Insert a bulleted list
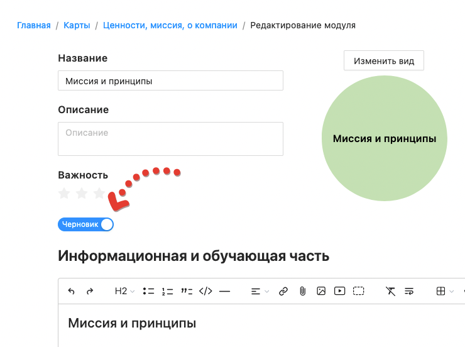 click(x=148, y=291)
